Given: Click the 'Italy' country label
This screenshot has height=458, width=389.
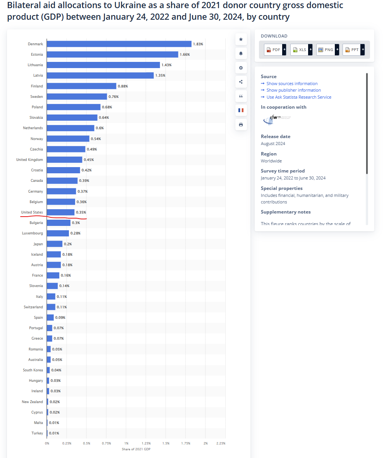Looking at the screenshot, I should pyautogui.click(x=39, y=296).
